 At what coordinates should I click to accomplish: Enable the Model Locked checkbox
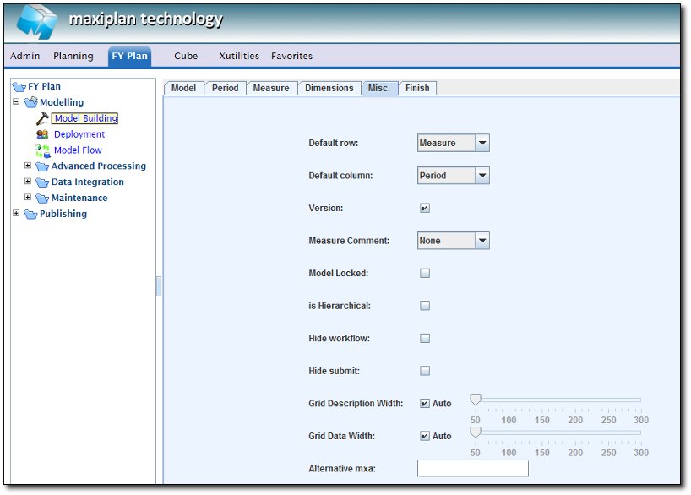point(425,273)
